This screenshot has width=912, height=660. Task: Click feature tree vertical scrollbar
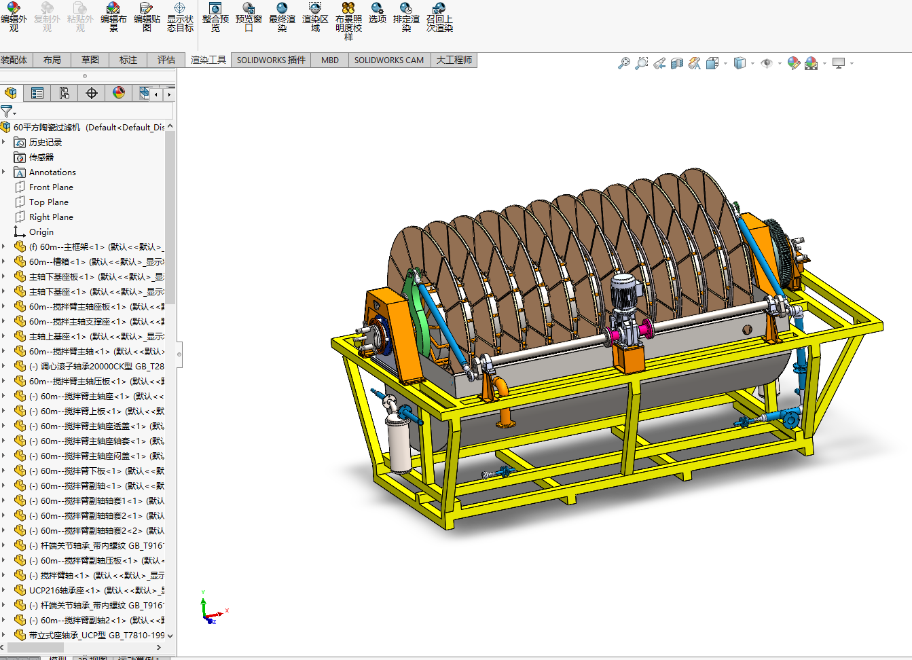pyautogui.click(x=170, y=217)
